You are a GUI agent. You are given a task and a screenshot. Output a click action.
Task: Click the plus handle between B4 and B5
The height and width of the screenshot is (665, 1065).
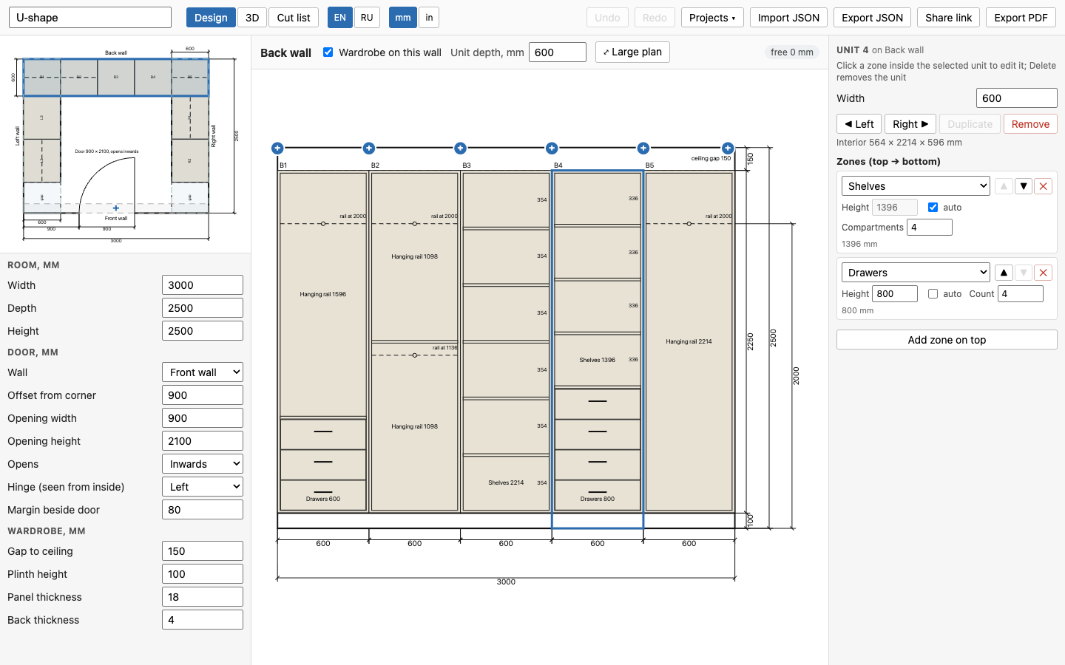click(x=643, y=148)
